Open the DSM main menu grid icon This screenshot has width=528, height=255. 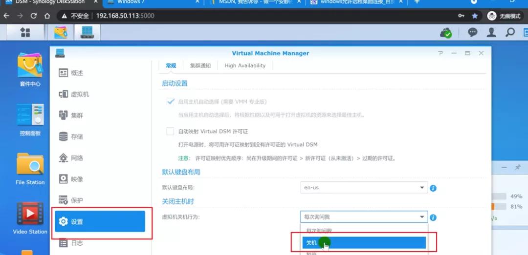(x=25, y=33)
